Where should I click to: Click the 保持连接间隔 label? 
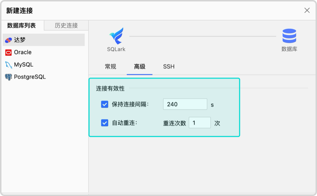coord(130,104)
